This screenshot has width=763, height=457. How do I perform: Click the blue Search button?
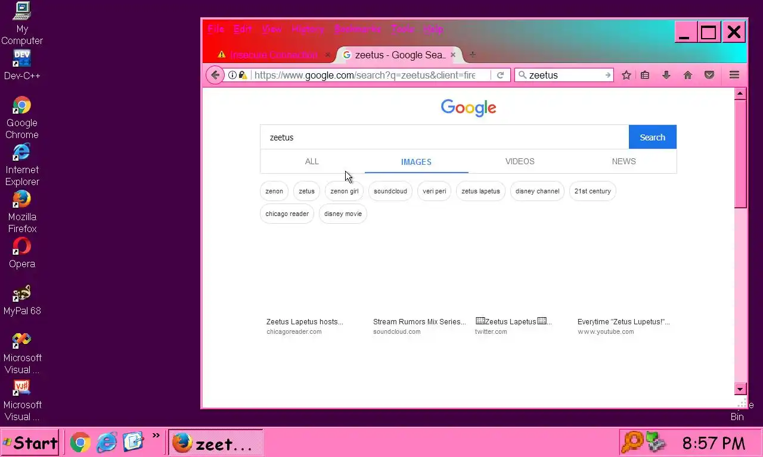coord(652,137)
